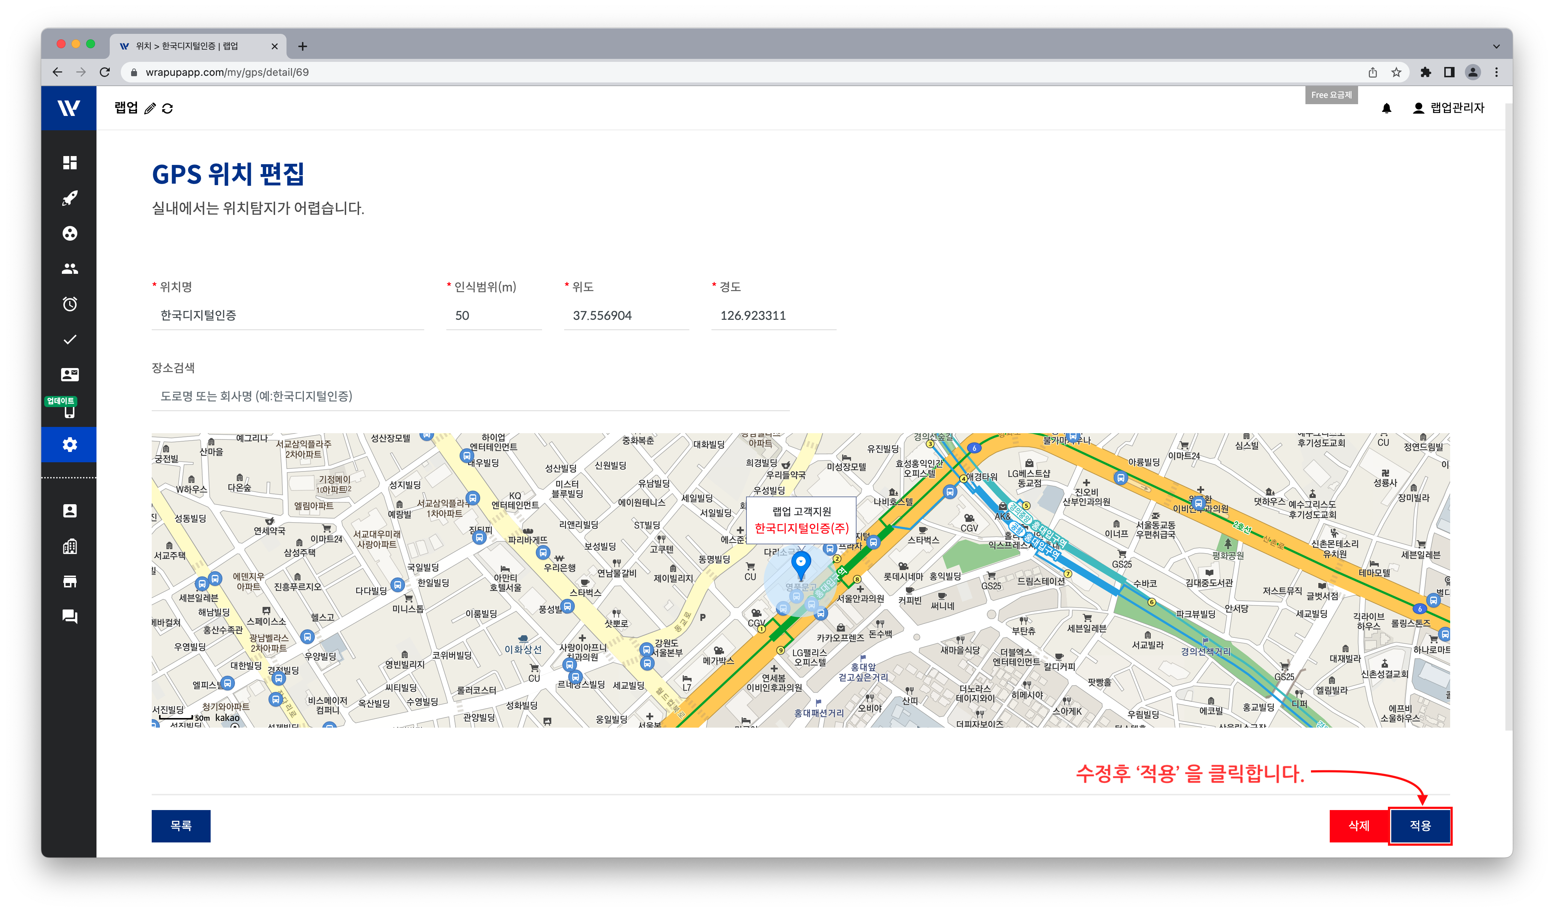Click the 경도 input field

(773, 315)
